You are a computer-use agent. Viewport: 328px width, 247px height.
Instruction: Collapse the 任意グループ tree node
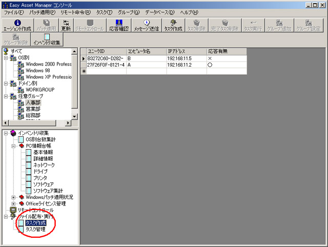pos(6,96)
